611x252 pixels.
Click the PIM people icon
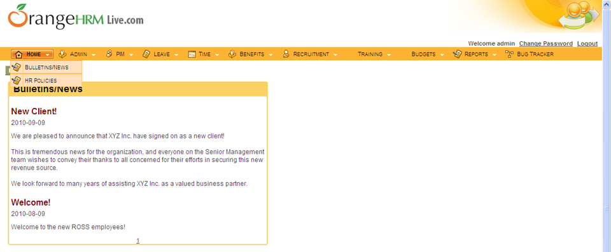[109, 54]
